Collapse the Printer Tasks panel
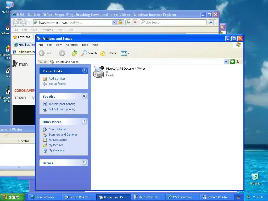The height and width of the screenshot is (201, 268). [84, 71]
